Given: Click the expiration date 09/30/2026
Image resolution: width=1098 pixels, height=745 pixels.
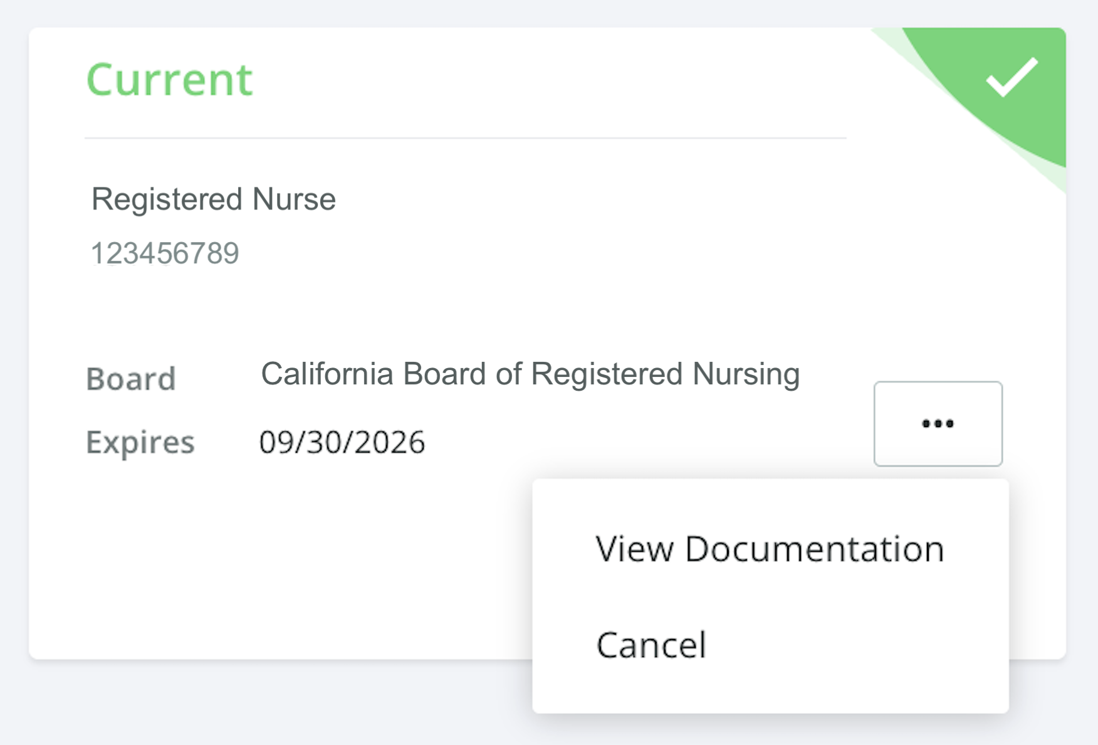Looking at the screenshot, I should [x=342, y=442].
